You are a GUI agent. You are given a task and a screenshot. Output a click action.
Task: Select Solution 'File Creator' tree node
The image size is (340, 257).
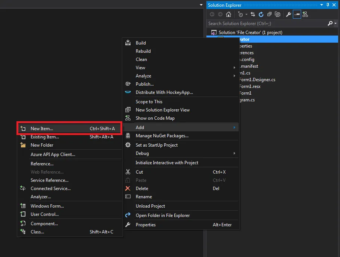point(250,33)
